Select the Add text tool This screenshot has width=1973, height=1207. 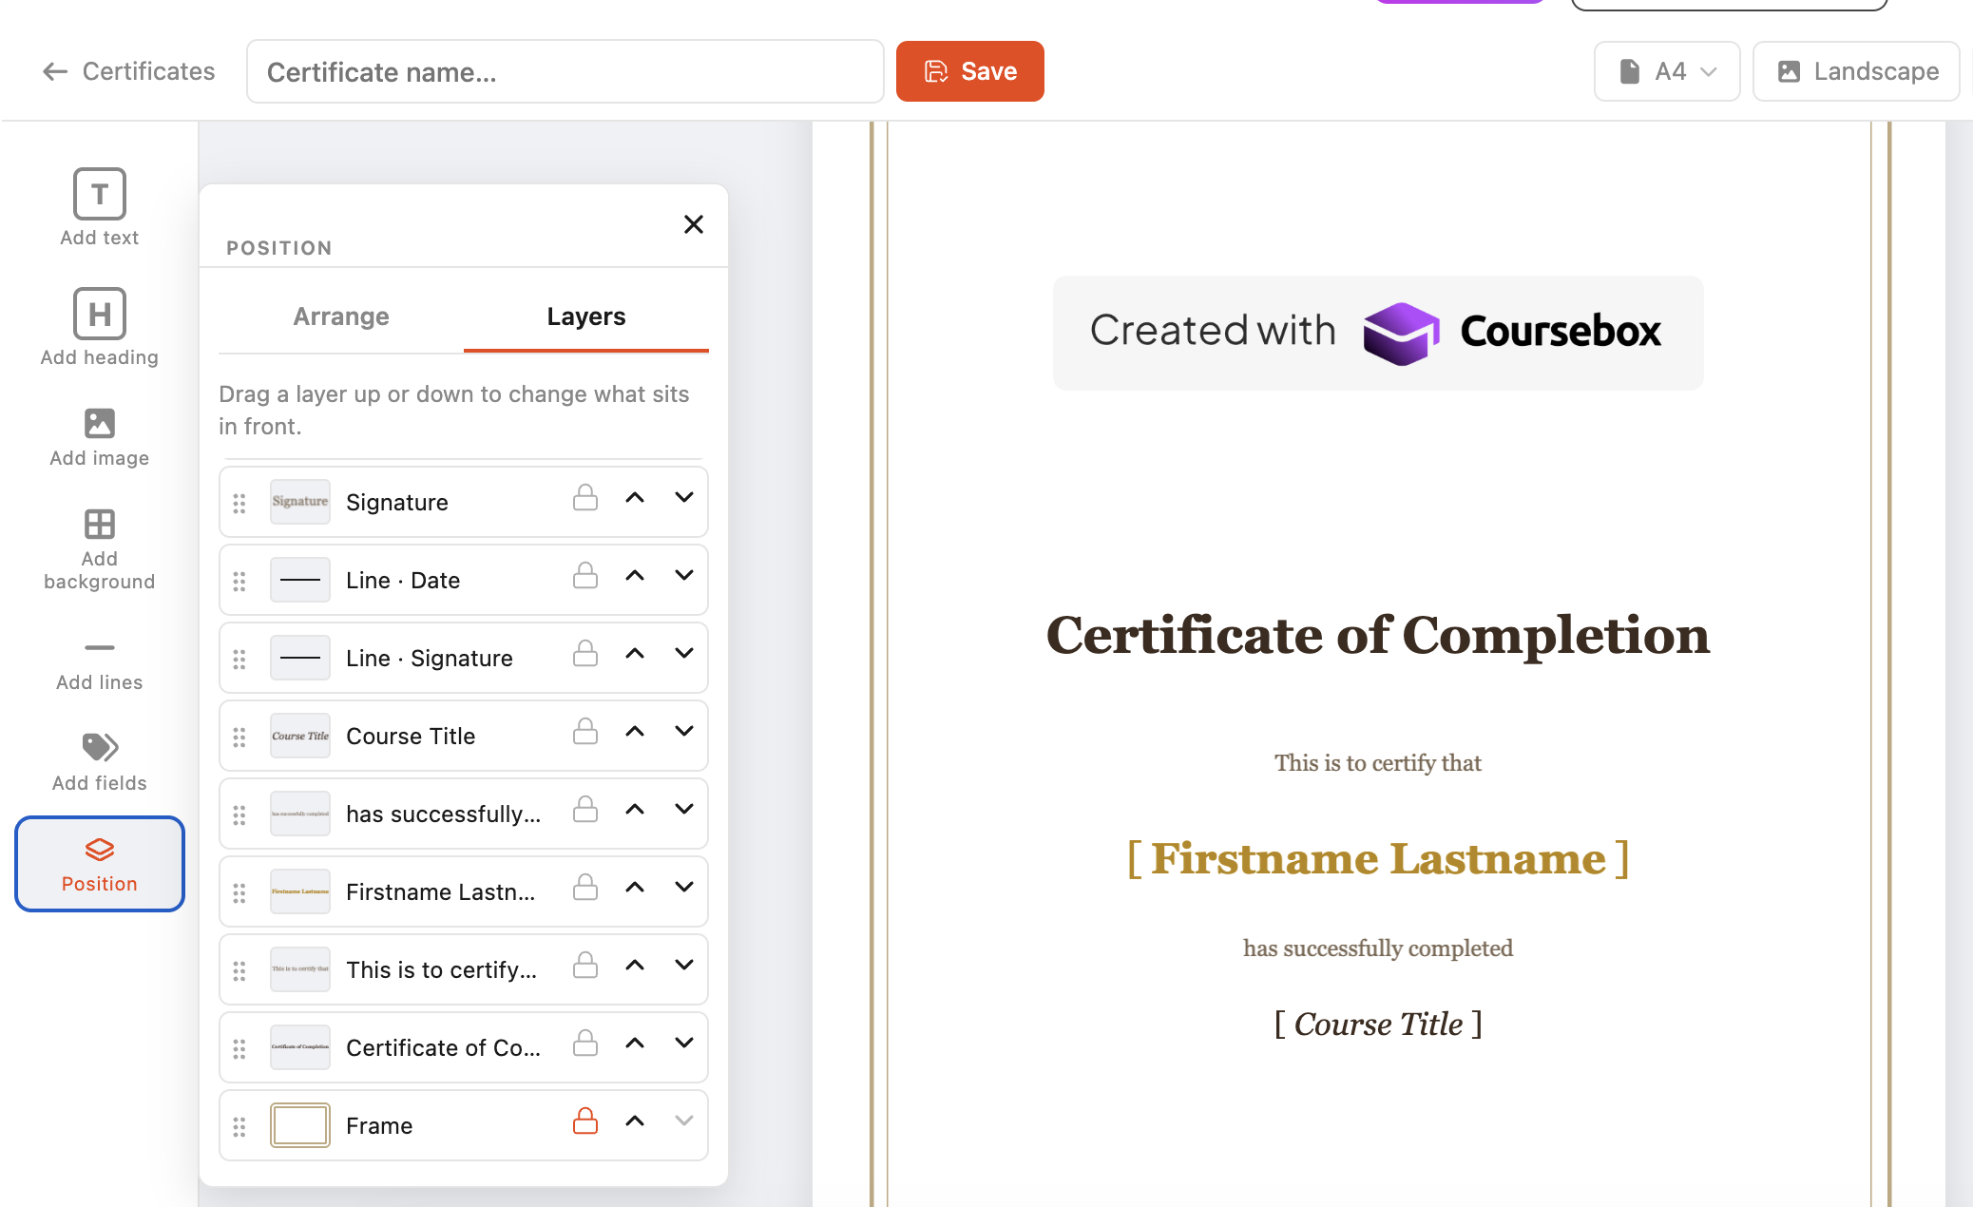point(100,208)
